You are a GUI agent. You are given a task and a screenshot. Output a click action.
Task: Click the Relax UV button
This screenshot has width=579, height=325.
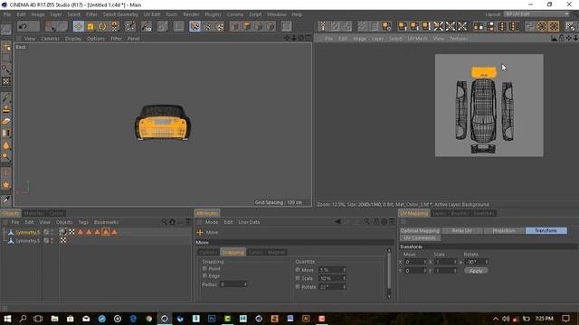point(461,230)
